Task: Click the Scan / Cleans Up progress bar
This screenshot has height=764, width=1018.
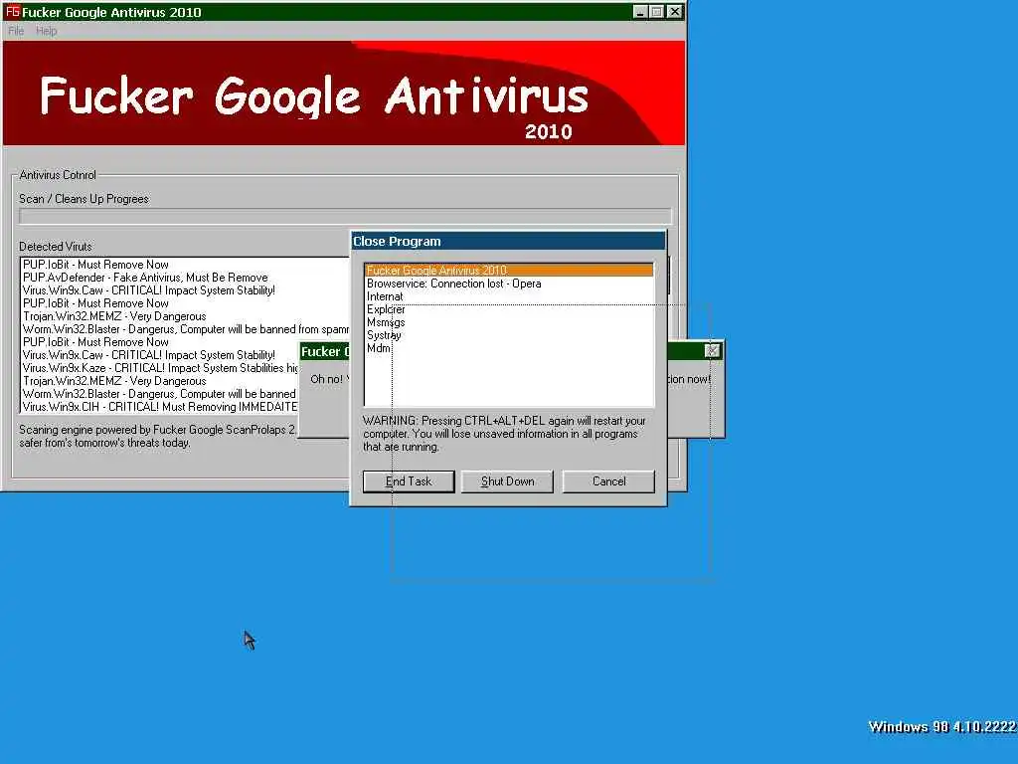Action: [345, 216]
